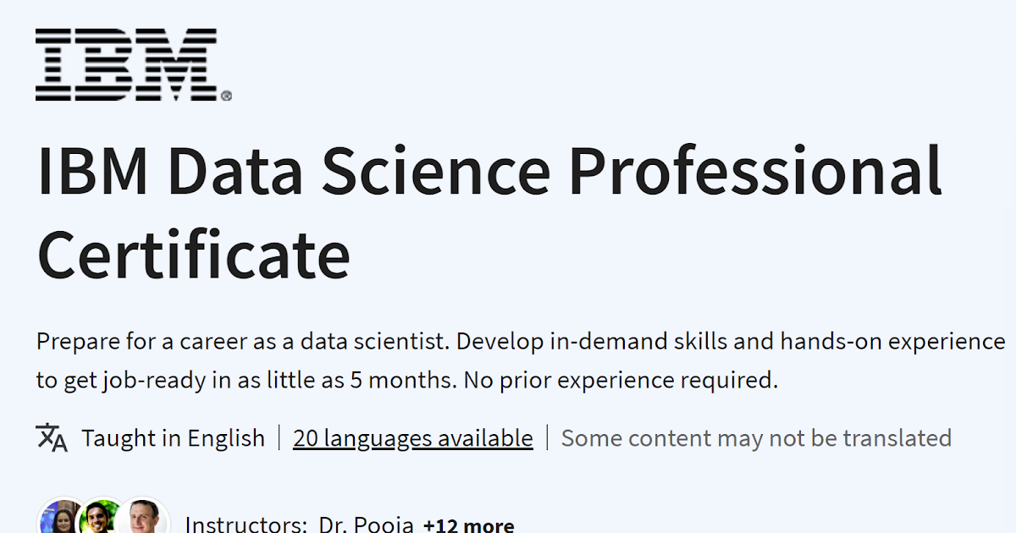Click the translate language icon

click(52, 437)
